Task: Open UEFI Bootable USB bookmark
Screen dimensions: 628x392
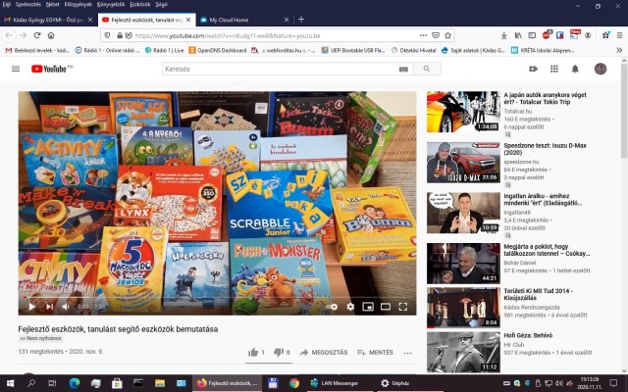Action: click(x=353, y=50)
